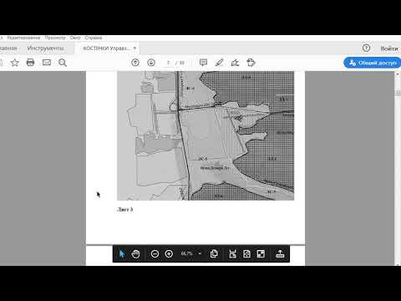401x301 pixels.
Task: Open the Просмотр menu
Action: click(x=55, y=38)
